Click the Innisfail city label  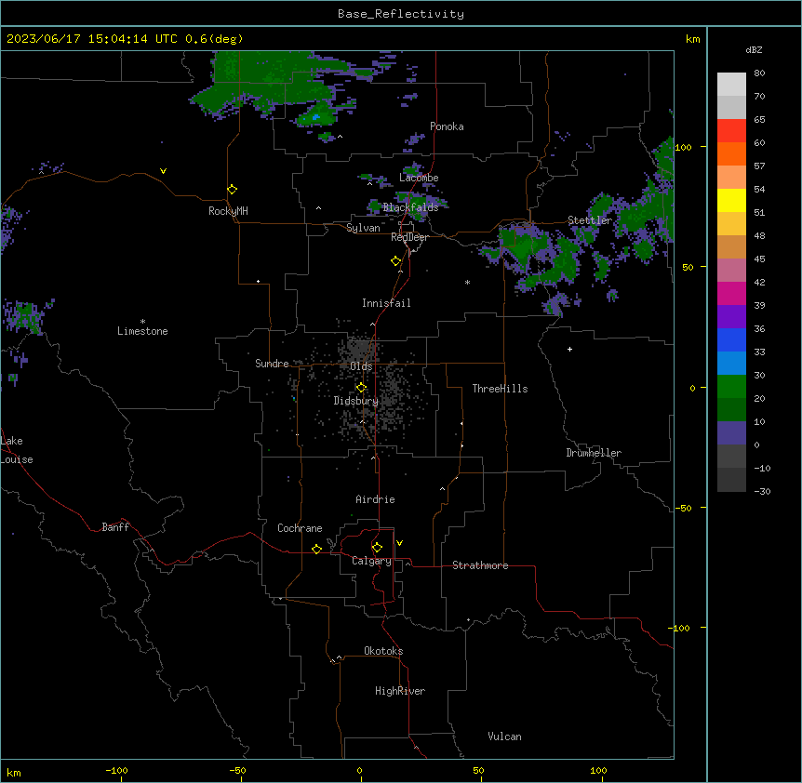(386, 303)
